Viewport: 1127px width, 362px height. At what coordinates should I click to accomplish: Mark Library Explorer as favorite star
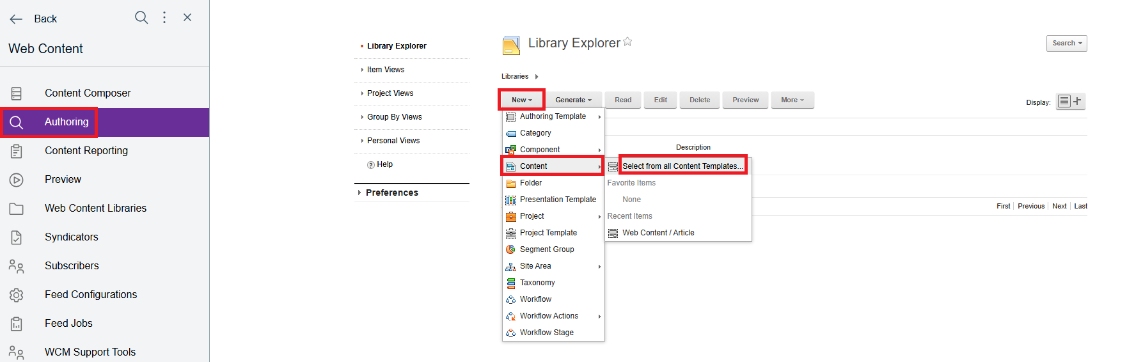tap(627, 42)
